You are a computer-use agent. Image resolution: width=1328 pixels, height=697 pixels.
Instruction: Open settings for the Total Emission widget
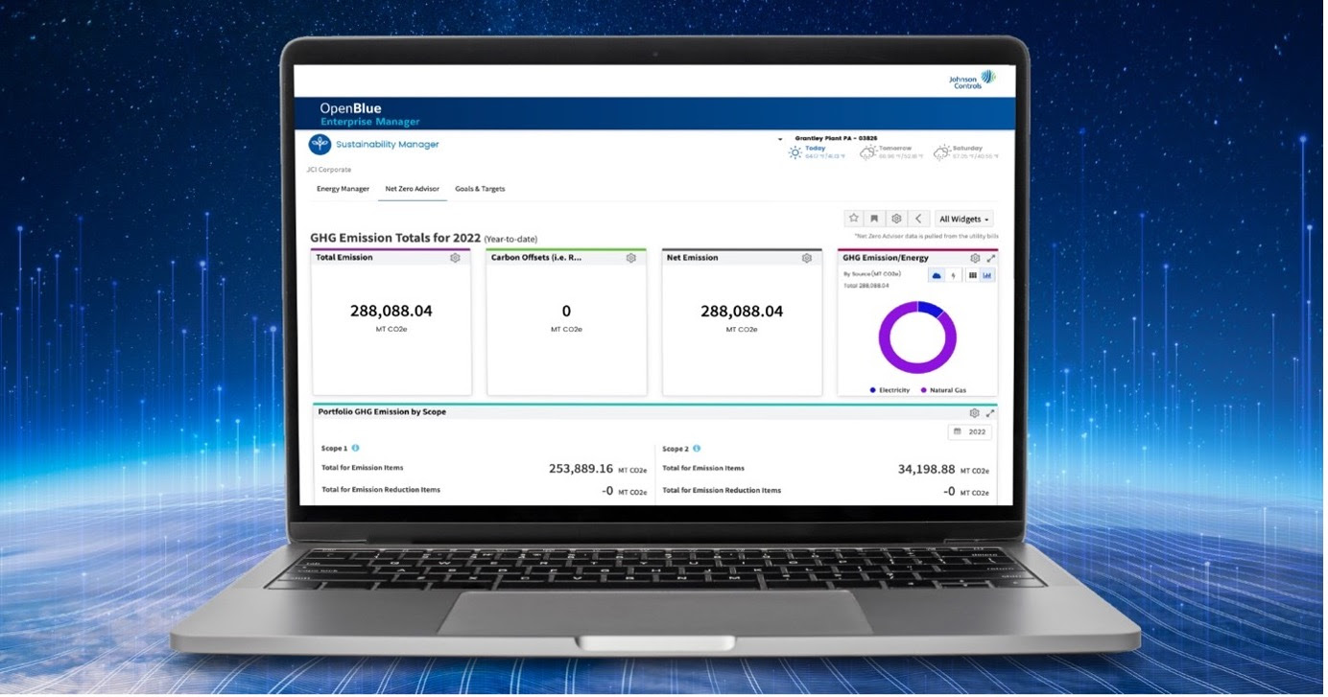coord(456,258)
